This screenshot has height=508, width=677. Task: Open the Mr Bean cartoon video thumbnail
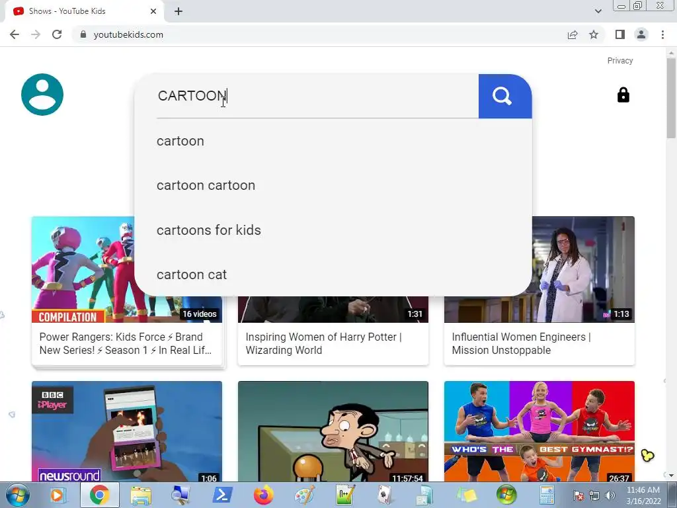(x=333, y=431)
